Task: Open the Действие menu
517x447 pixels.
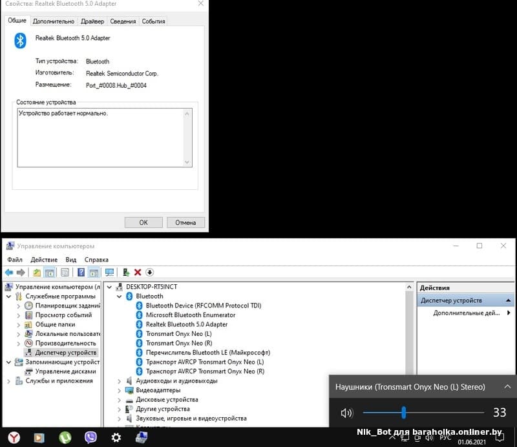Action: (44, 260)
